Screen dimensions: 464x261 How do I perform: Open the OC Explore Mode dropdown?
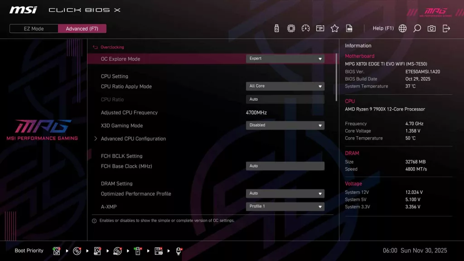point(285,58)
